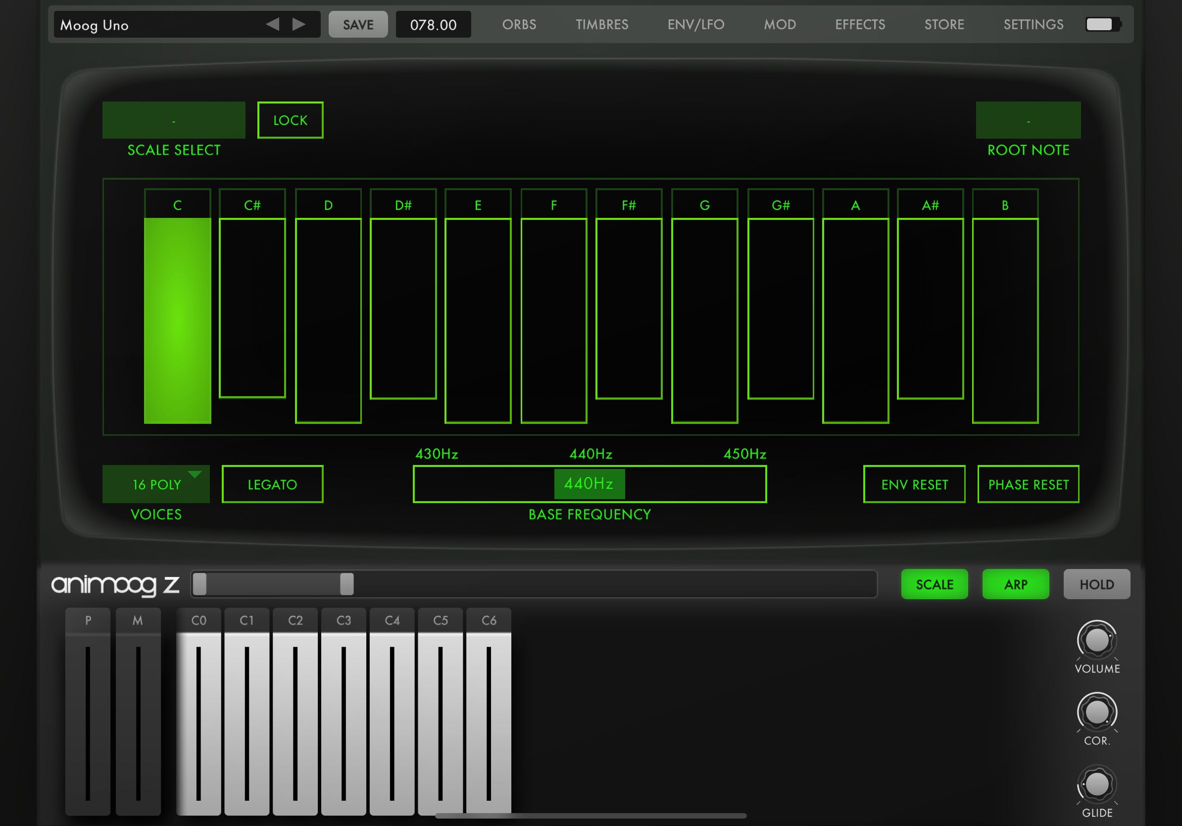This screenshot has height=826, width=1182.
Task: Play the C4 key
Action: (x=392, y=723)
